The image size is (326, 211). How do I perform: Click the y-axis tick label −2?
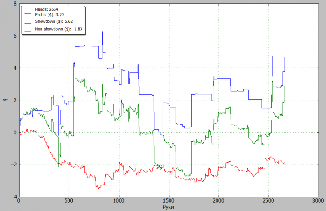(14, 165)
